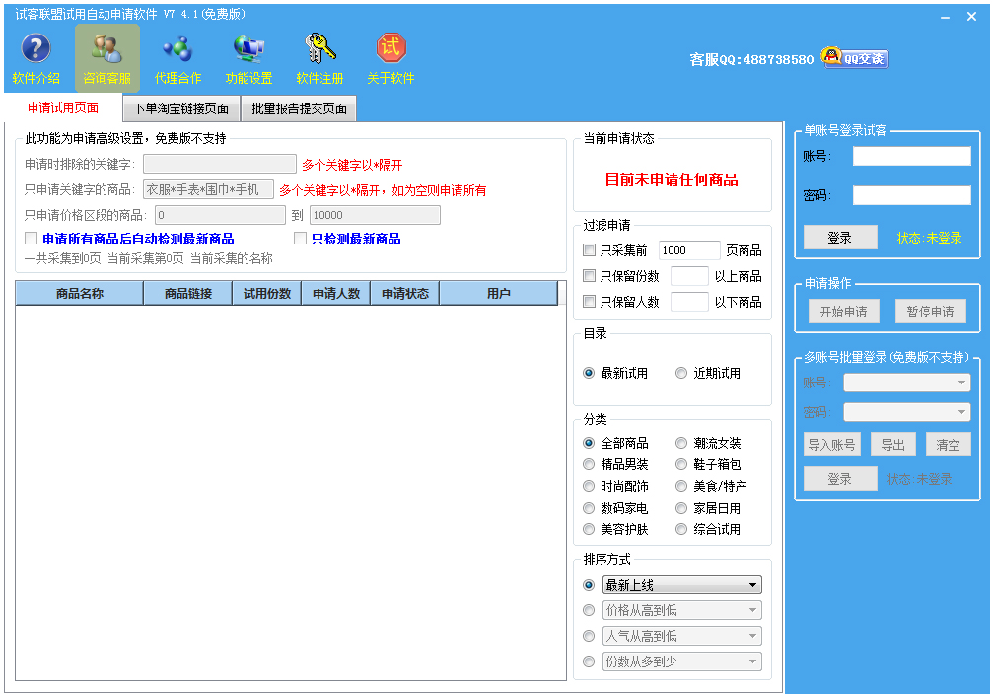The image size is (992, 696).
Task: Select the 人气从高到低 sort radio button
Action: (589, 636)
